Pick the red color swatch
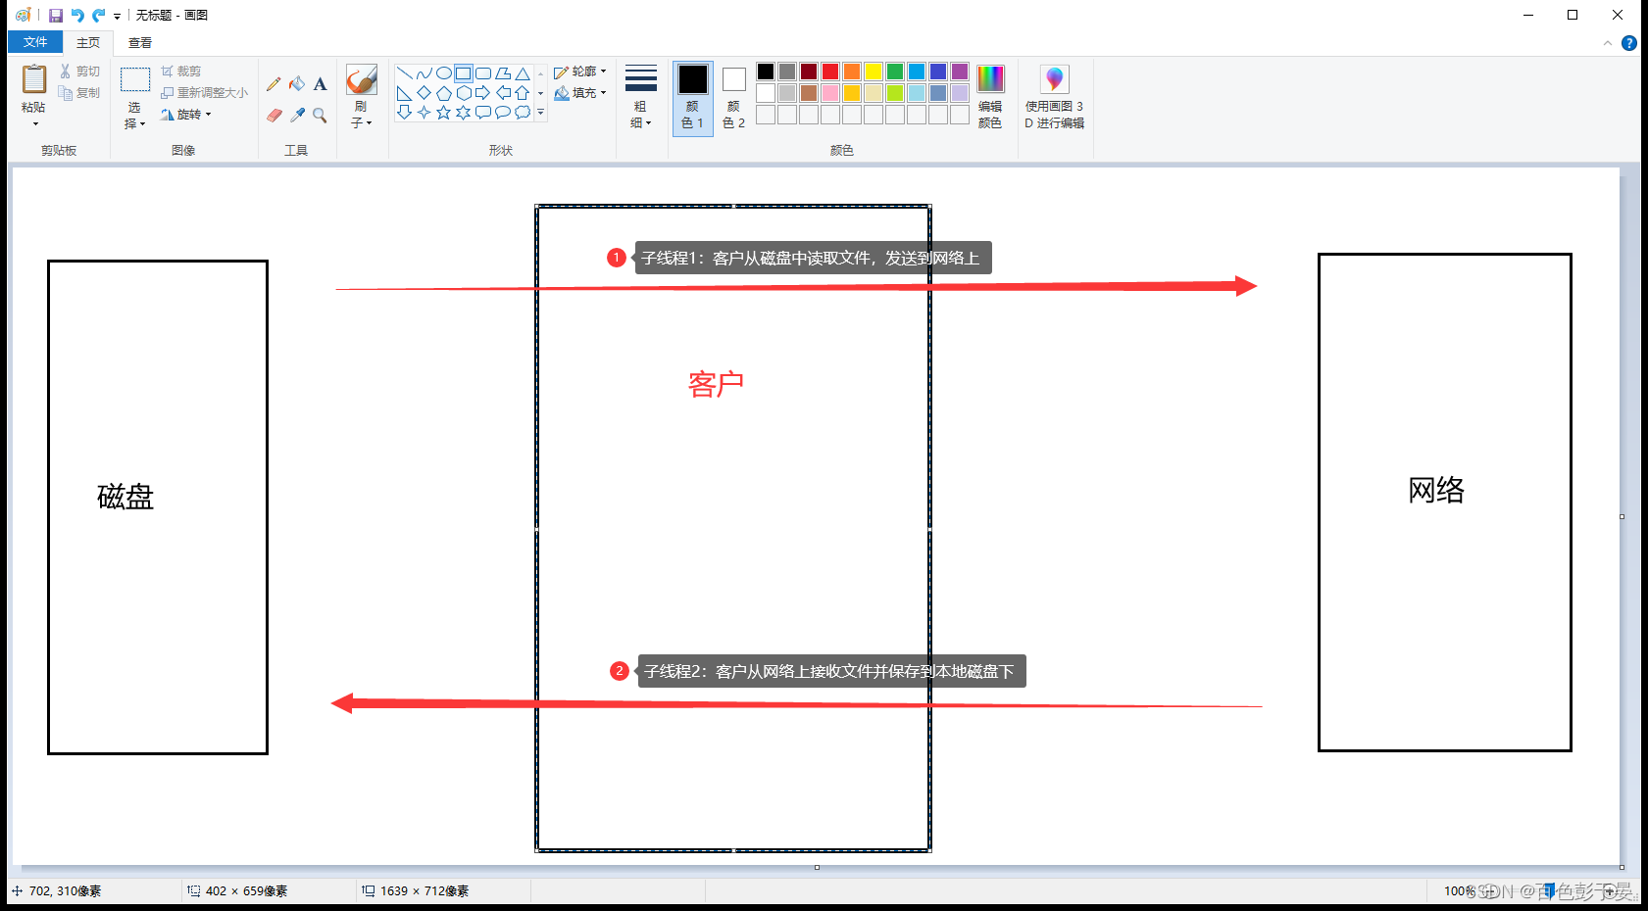Screen dimensions: 1648x911 (x=830, y=72)
